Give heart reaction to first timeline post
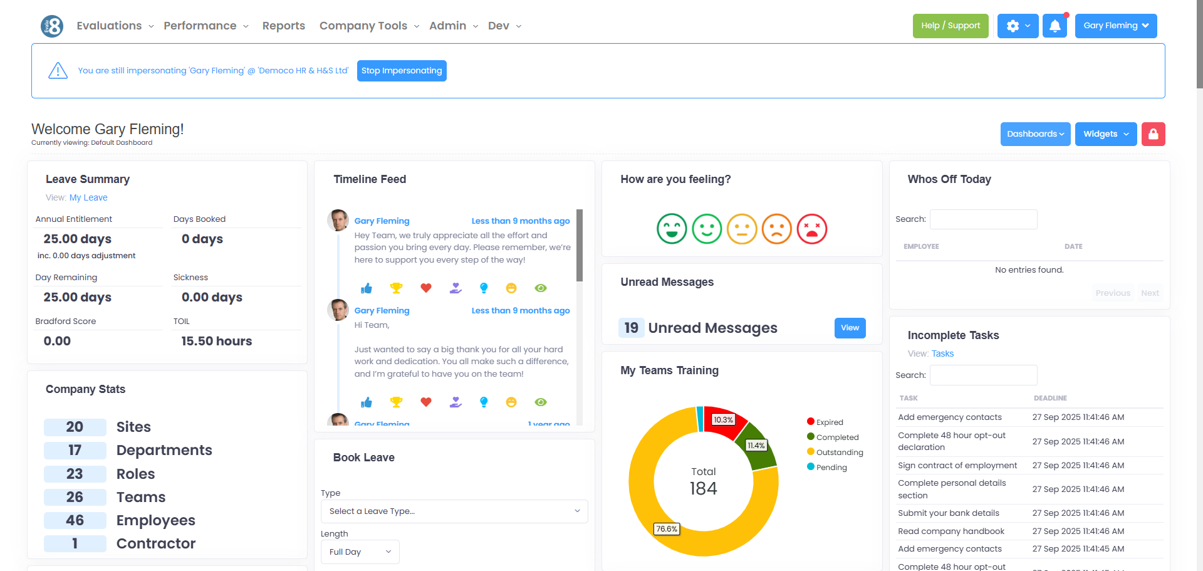The image size is (1203, 571). coord(426,288)
